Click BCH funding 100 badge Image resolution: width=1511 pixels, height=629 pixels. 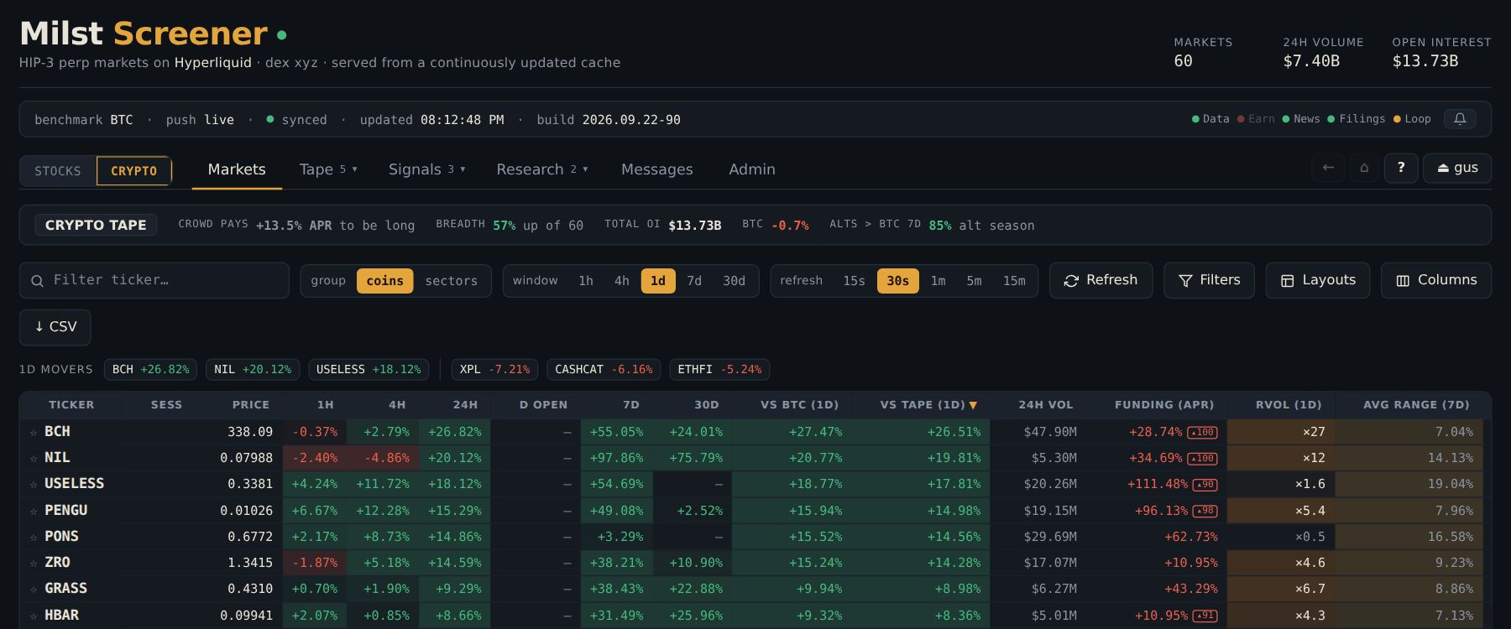point(1202,433)
